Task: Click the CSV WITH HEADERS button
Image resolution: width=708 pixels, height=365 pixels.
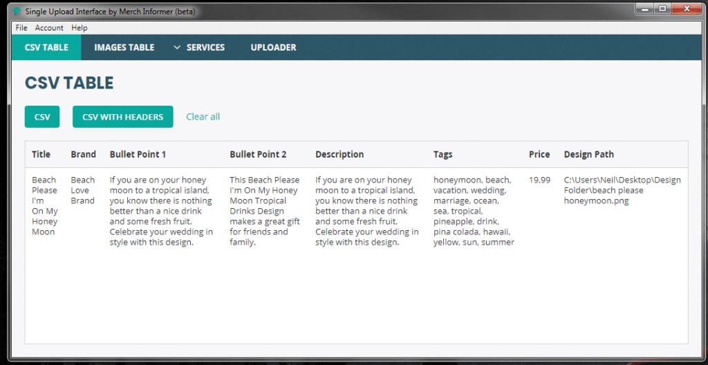Action: click(x=123, y=117)
